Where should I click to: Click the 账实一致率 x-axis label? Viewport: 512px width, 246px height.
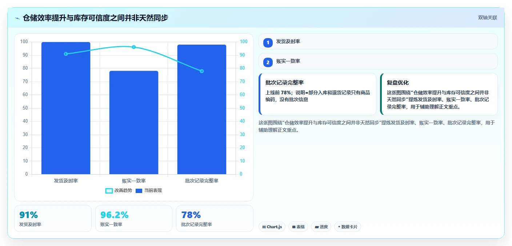(134, 181)
